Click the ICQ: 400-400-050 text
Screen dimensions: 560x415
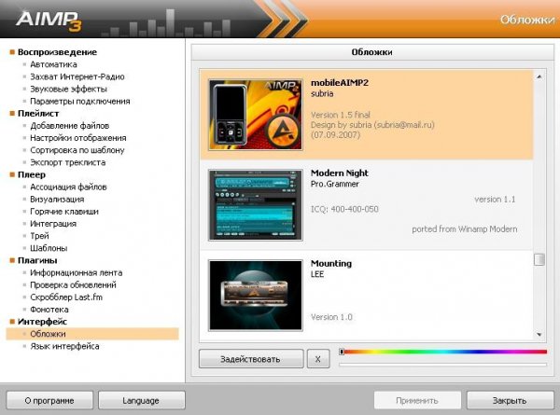pos(344,209)
